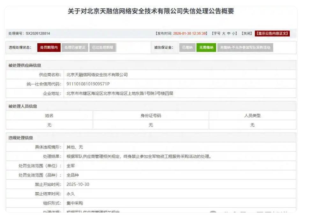312x223 pixels.
Task: Click the 身份证号码 column header
Action: point(151,116)
